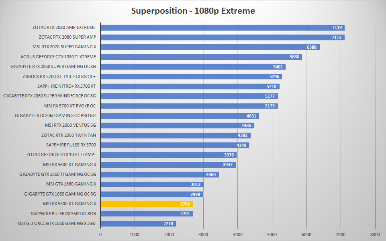Click the data value 5296
This screenshot has height=241, width=386.
274,76
